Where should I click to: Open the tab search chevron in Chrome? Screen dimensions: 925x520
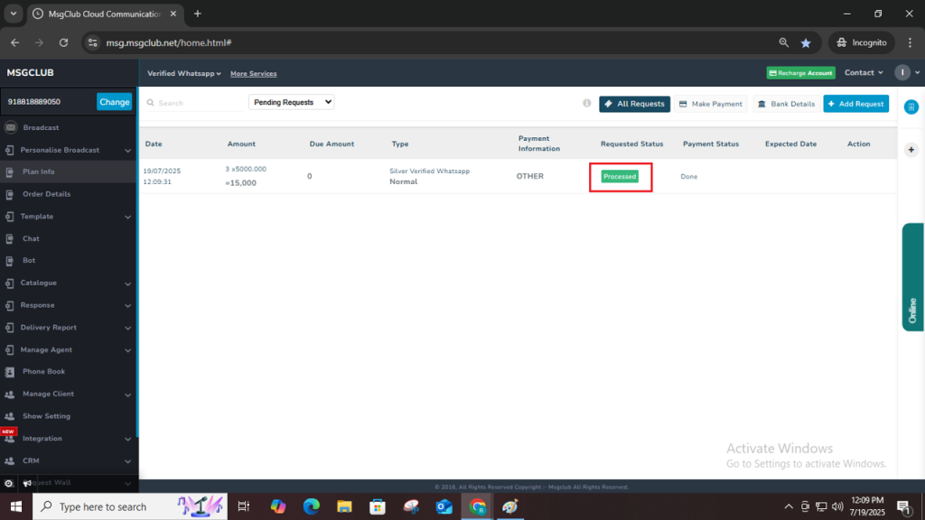click(x=13, y=14)
